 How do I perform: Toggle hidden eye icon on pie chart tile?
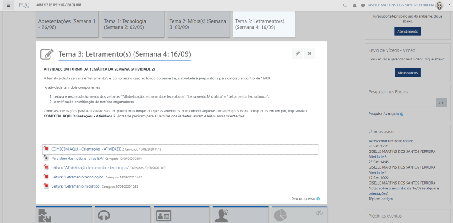click(319, 213)
